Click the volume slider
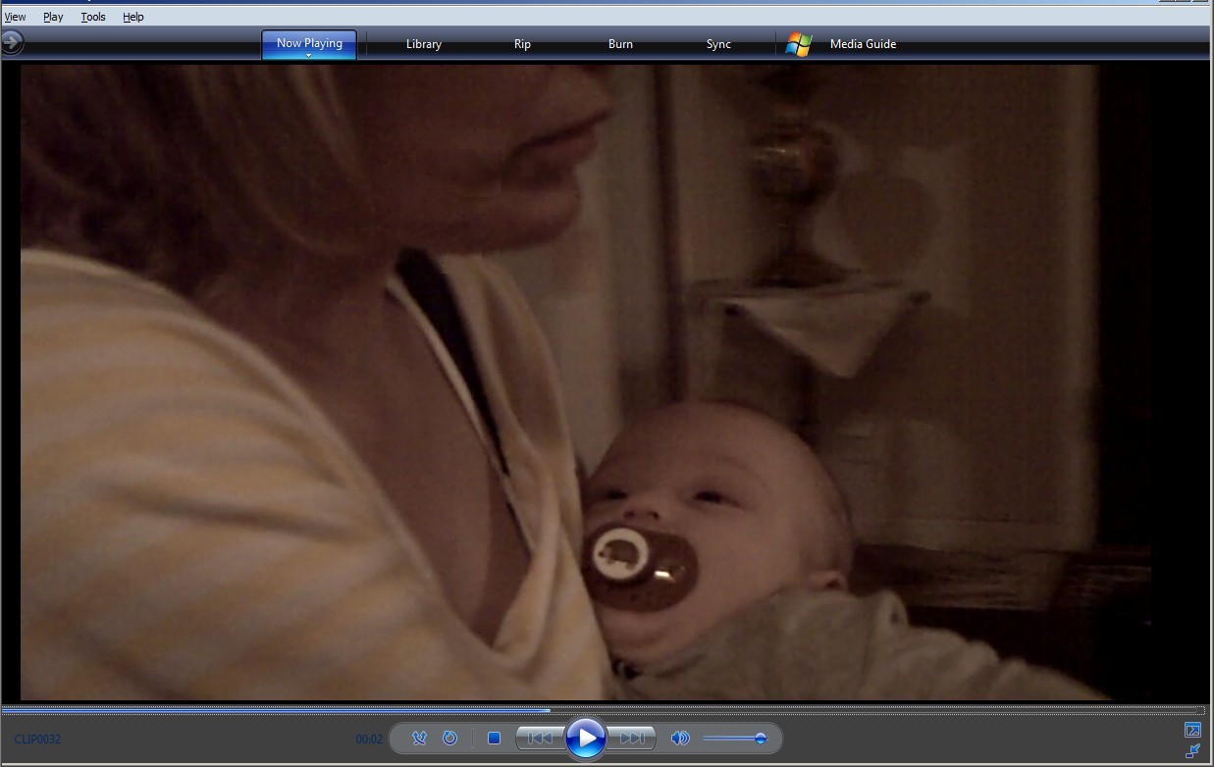Image resolution: width=1214 pixels, height=767 pixels. 734,739
